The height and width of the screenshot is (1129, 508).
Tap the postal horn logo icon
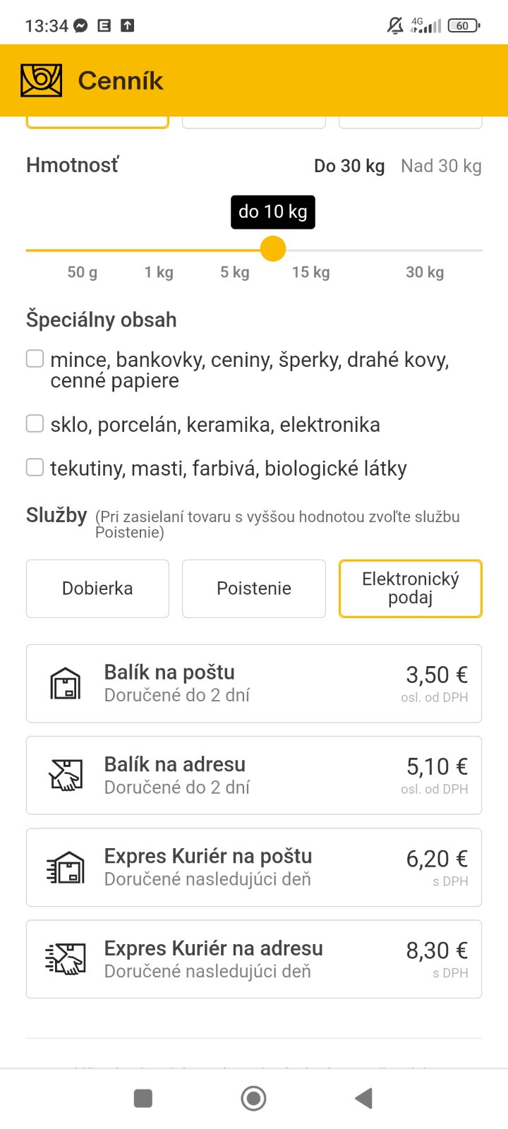(x=42, y=80)
